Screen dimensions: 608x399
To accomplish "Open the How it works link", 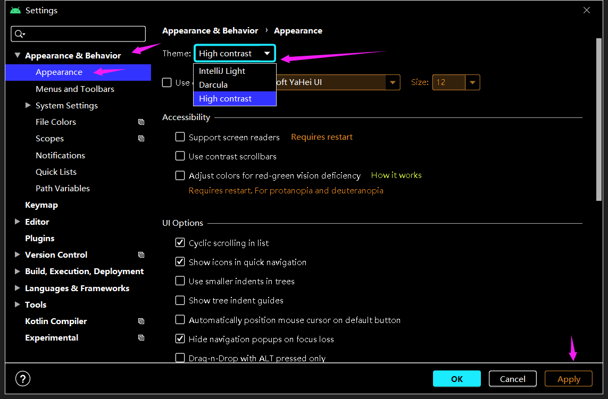I will pyautogui.click(x=396, y=175).
